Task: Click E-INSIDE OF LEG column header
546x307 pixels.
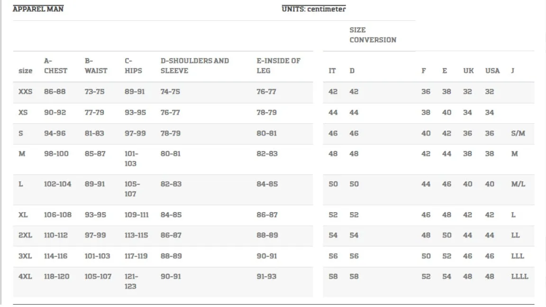Action: pos(279,66)
